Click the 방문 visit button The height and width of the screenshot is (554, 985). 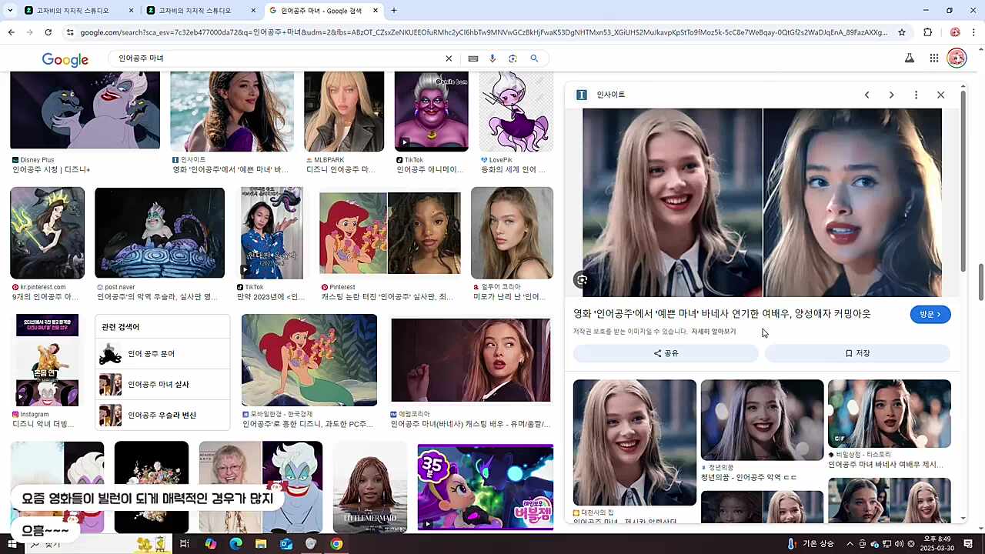930,314
